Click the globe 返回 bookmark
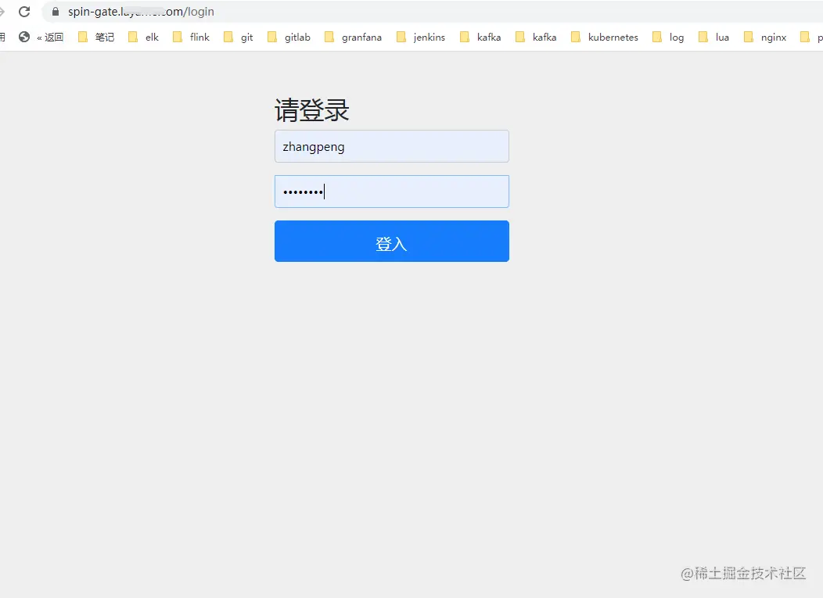Viewport: 823px width, 598px height. pyautogui.click(x=41, y=37)
